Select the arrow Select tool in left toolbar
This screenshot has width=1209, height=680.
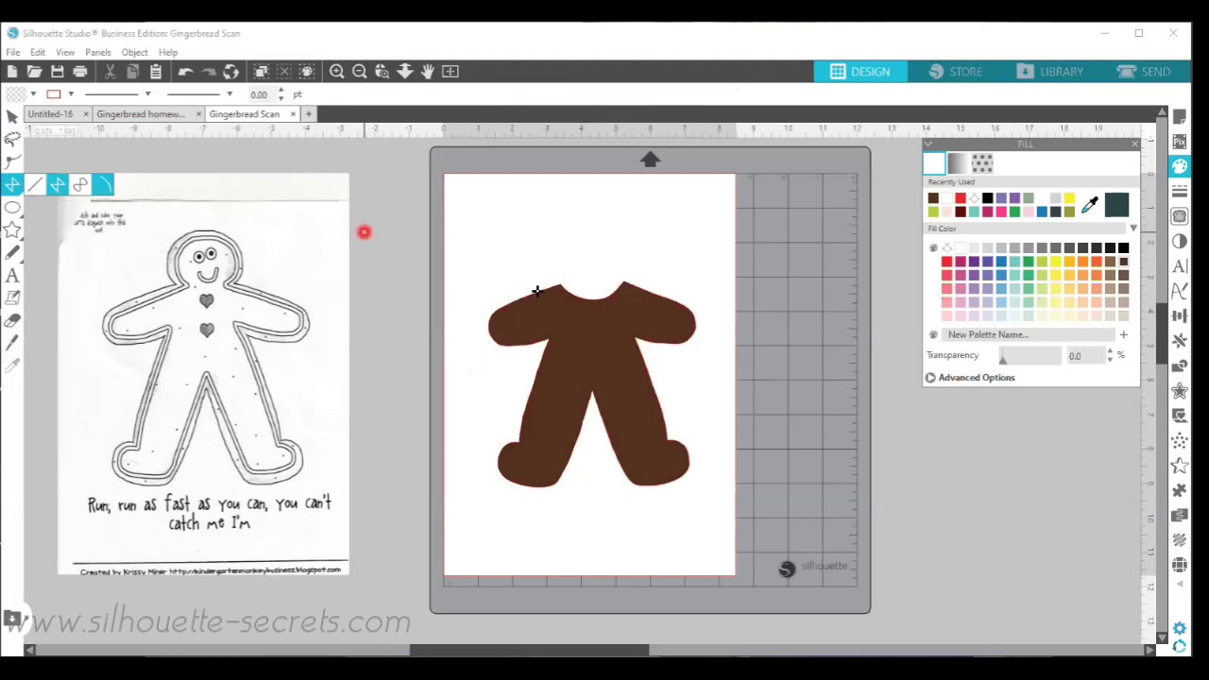(x=12, y=116)
